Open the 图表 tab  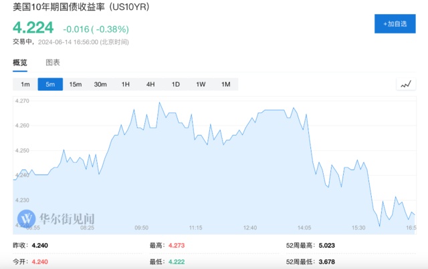(53, 63)
